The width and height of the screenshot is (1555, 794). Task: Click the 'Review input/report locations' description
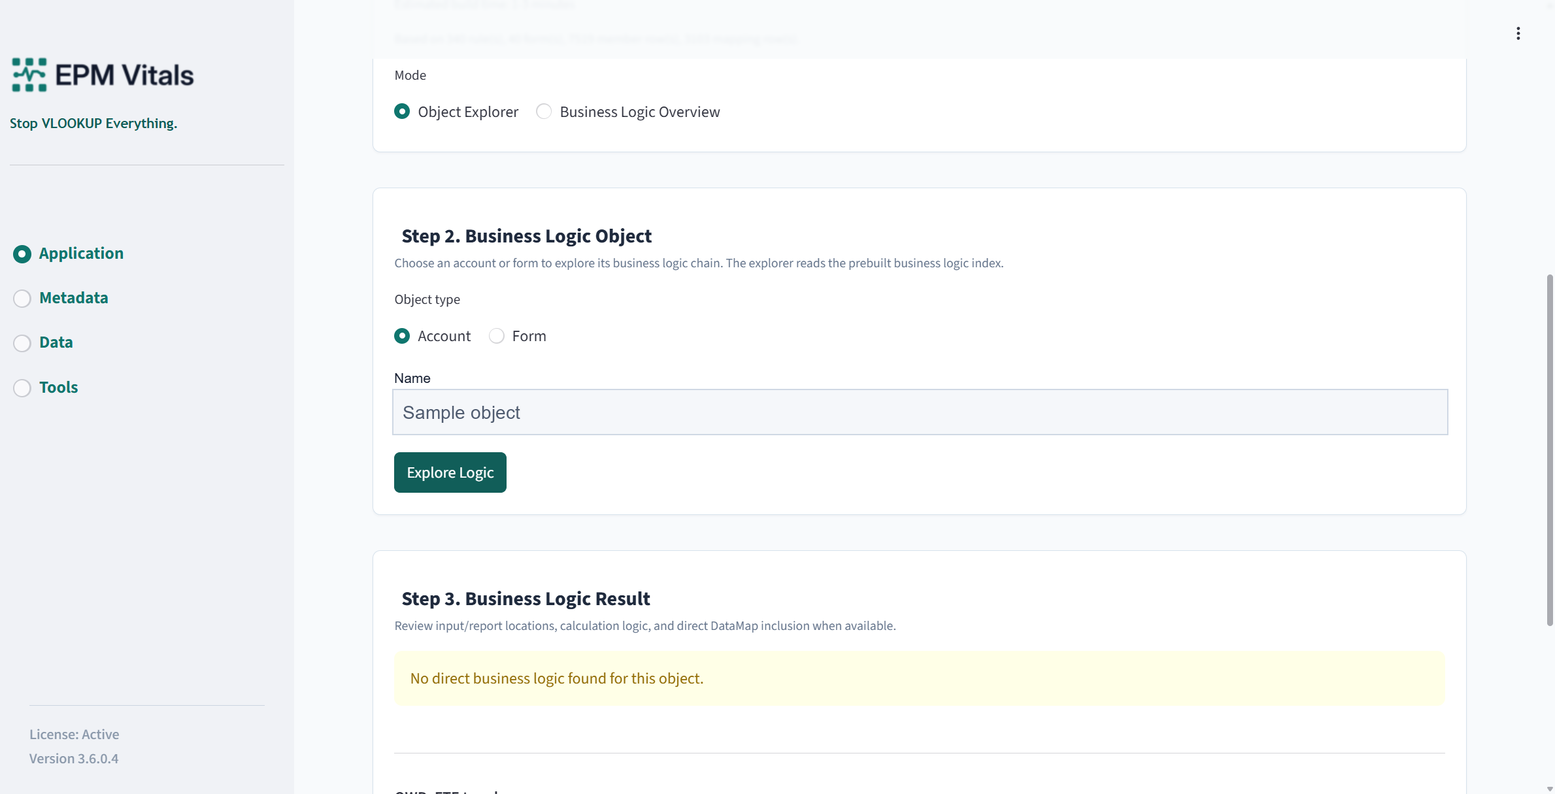[644, 626]
